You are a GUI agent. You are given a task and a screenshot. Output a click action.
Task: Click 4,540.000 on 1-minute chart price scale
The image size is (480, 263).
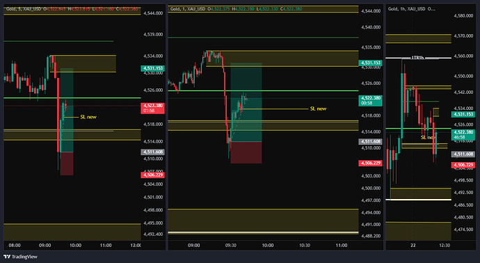pyautogui.click(x=371, y=27)
